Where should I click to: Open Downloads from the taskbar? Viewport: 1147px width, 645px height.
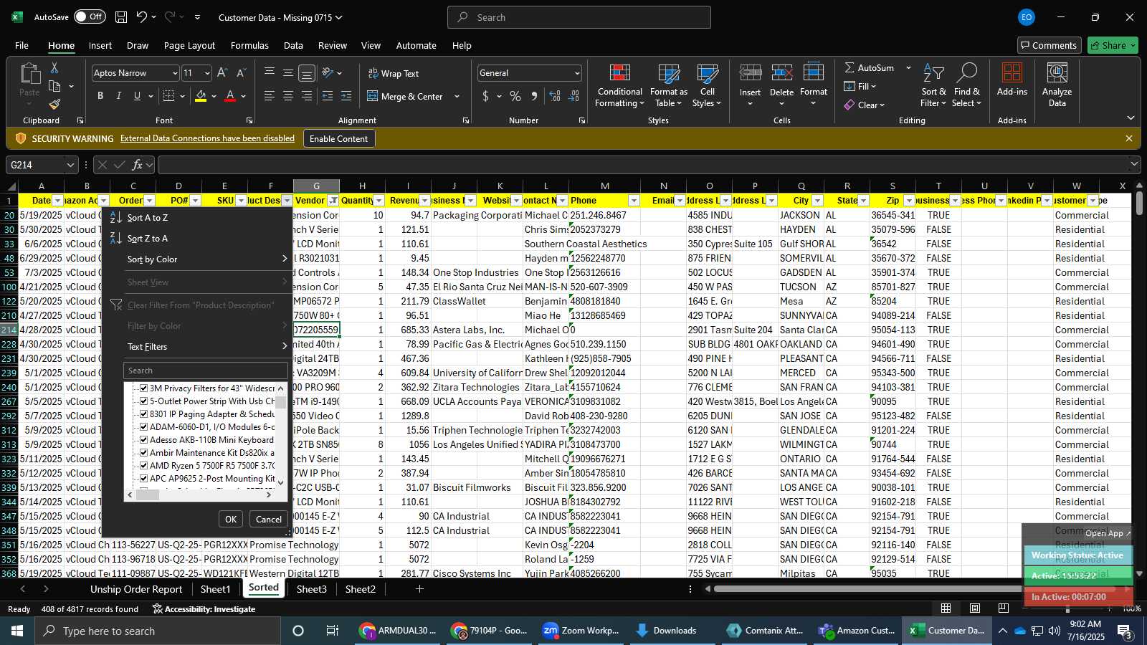click(x=667, y=631)
